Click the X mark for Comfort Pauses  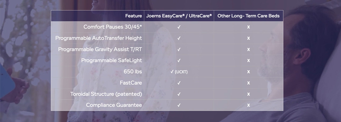[248, 27]
